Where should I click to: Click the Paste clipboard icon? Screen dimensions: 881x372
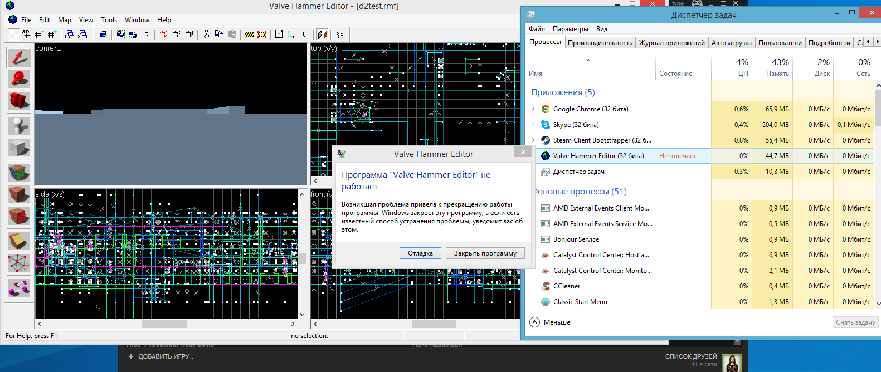tap(232, 35)
